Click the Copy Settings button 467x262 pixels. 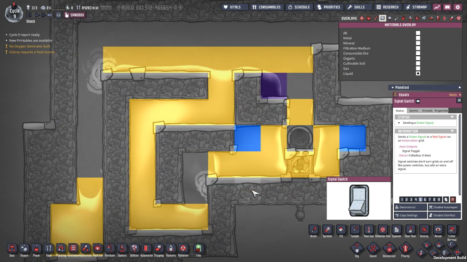pos(410,215)
